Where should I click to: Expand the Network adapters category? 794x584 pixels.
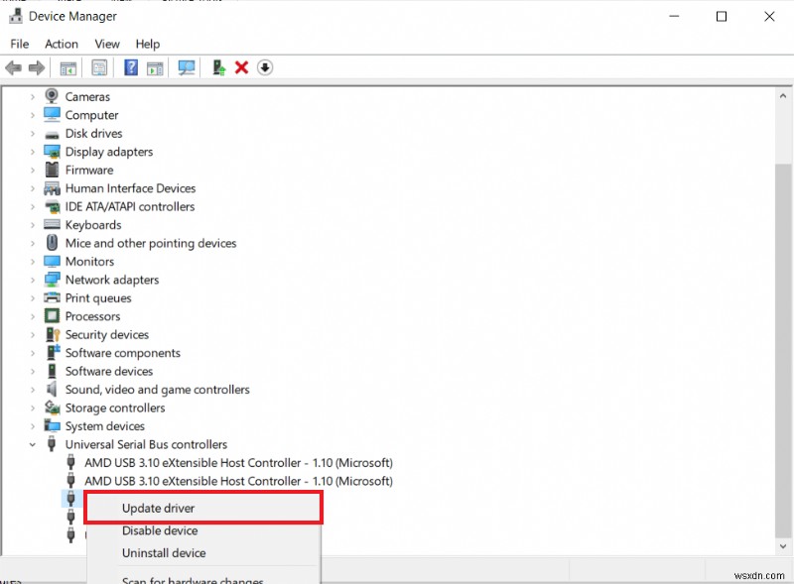click(33, 280)
